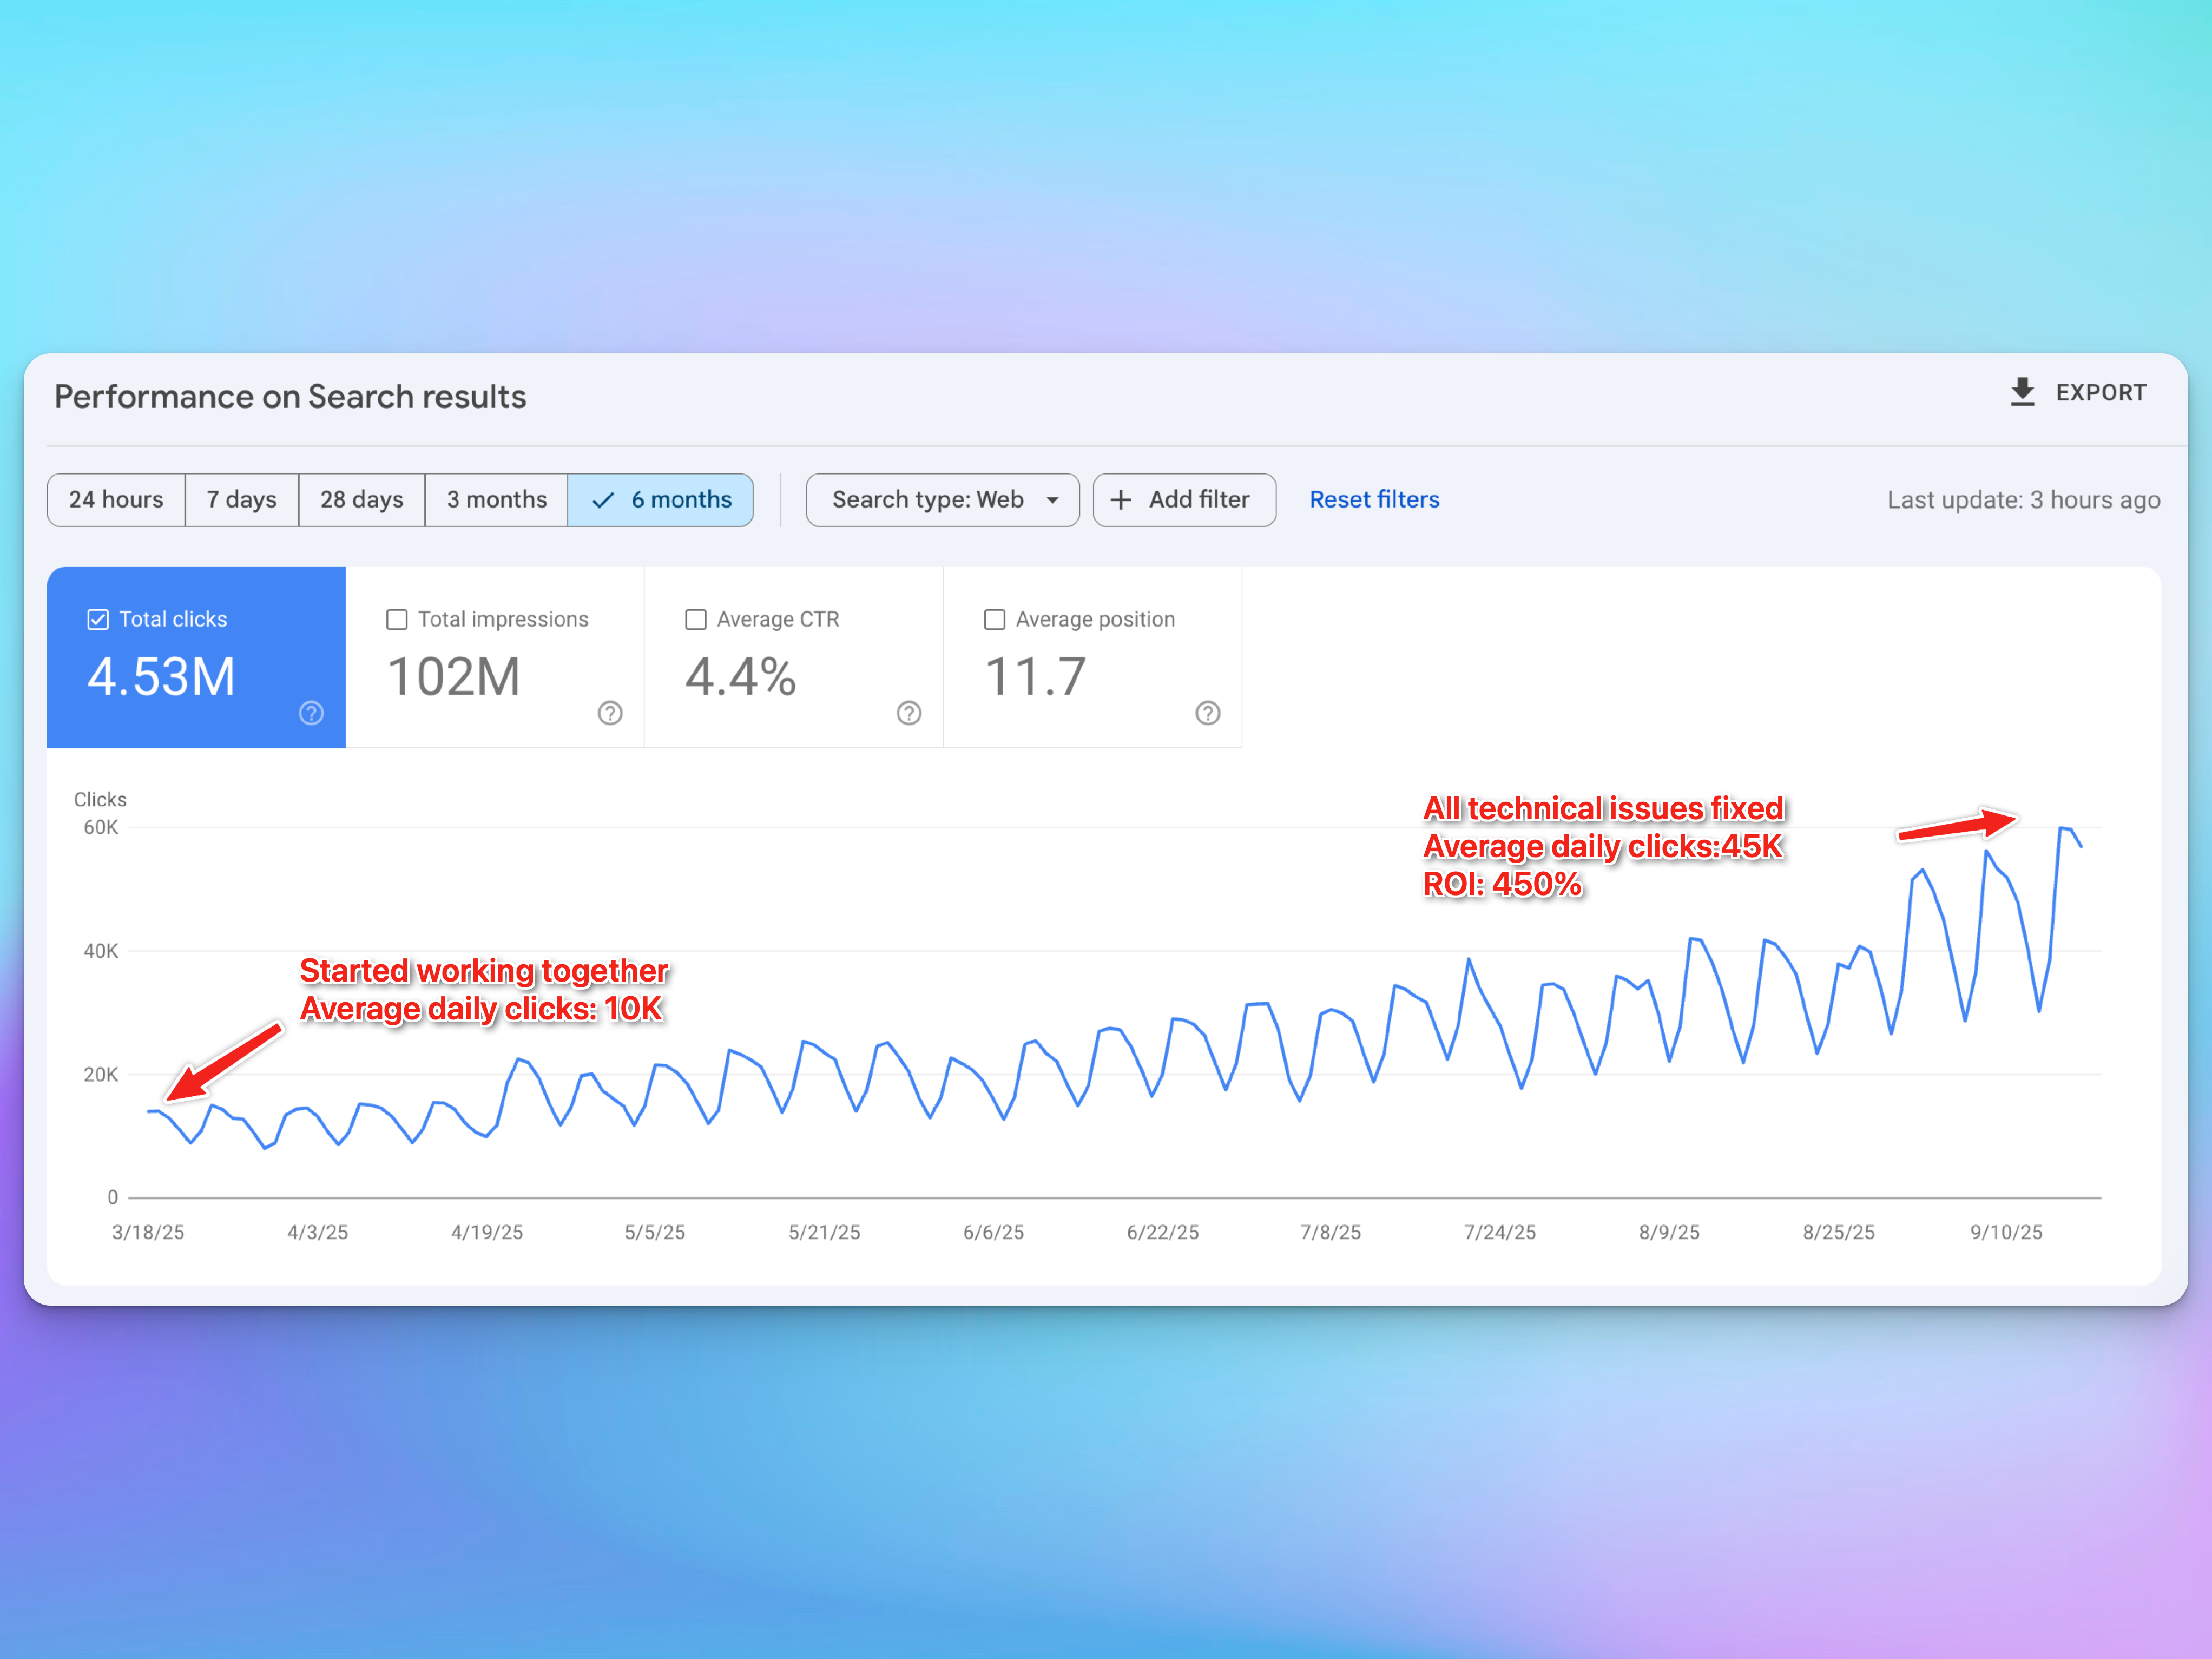Click the Total impressions card label
The height and width of the screenshot is (1659, 2212).
point(503,620)
